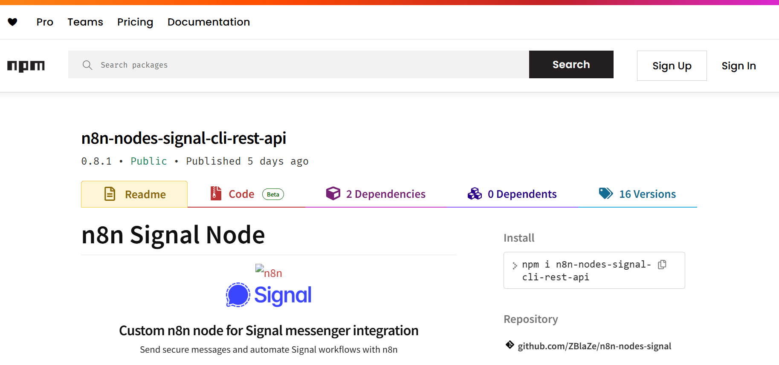Image resolution: width=779 pixels, height=365 pixels.
Task: Show the 16 Versions tab
Action: coord(647,194)
